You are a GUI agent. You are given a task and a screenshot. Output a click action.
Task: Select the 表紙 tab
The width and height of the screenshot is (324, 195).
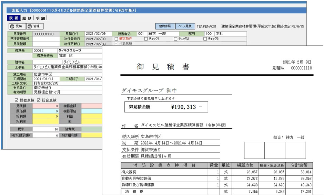click(13, 18)
